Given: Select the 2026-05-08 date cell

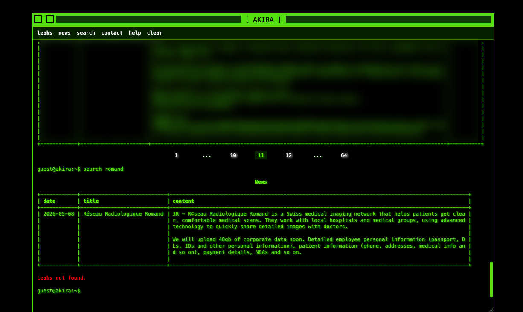Looking at the screenshot, I should [x=58, y=214].
